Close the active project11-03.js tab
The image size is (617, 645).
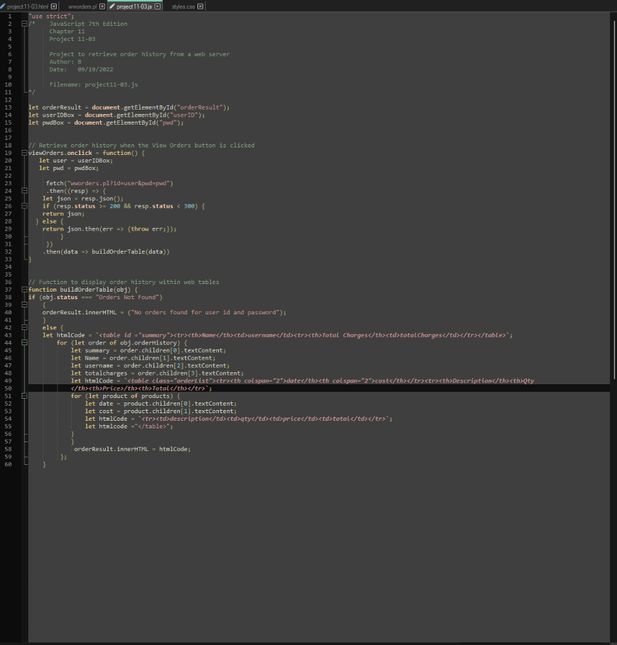point(157,6)
